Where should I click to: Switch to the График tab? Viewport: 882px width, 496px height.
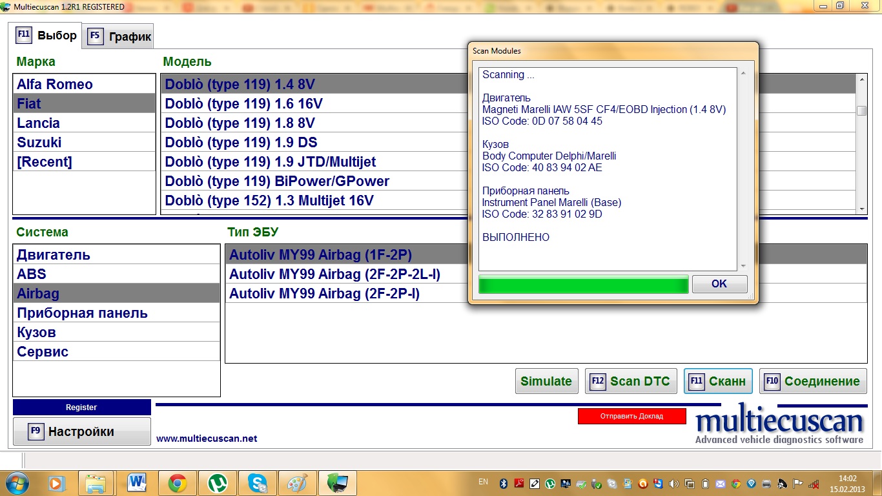click(119, 37)
